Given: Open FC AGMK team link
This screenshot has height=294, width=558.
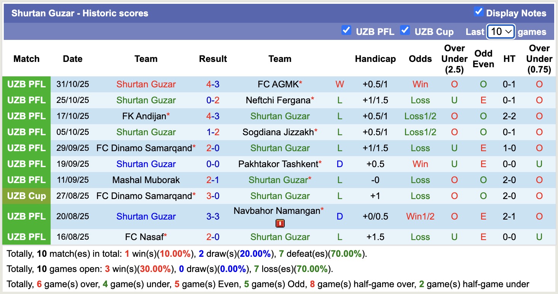Looking at the screenshot, I should [278, 84].
